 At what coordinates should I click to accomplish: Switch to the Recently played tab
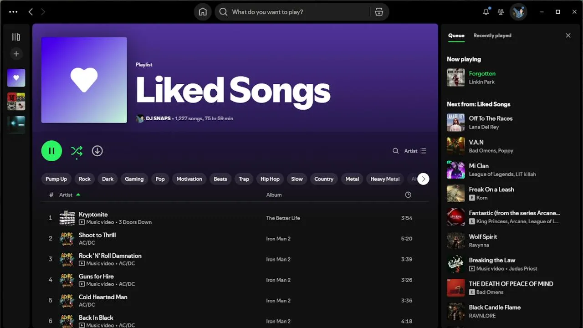[x=492, y=36]
